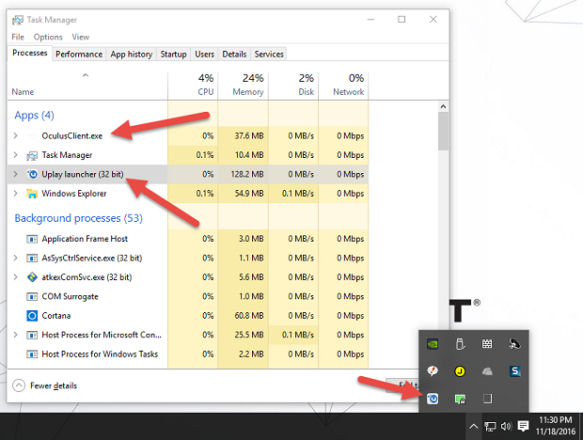Click the Task Manager title bar icon
The image size is (583, 440).
pyautogui.click(x=18, y=20)
